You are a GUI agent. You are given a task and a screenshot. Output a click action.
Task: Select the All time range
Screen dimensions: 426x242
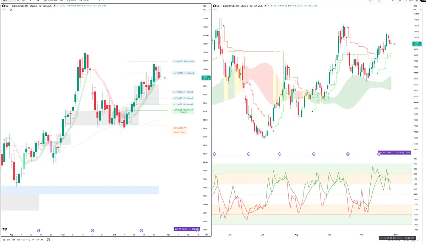(42, 240)
